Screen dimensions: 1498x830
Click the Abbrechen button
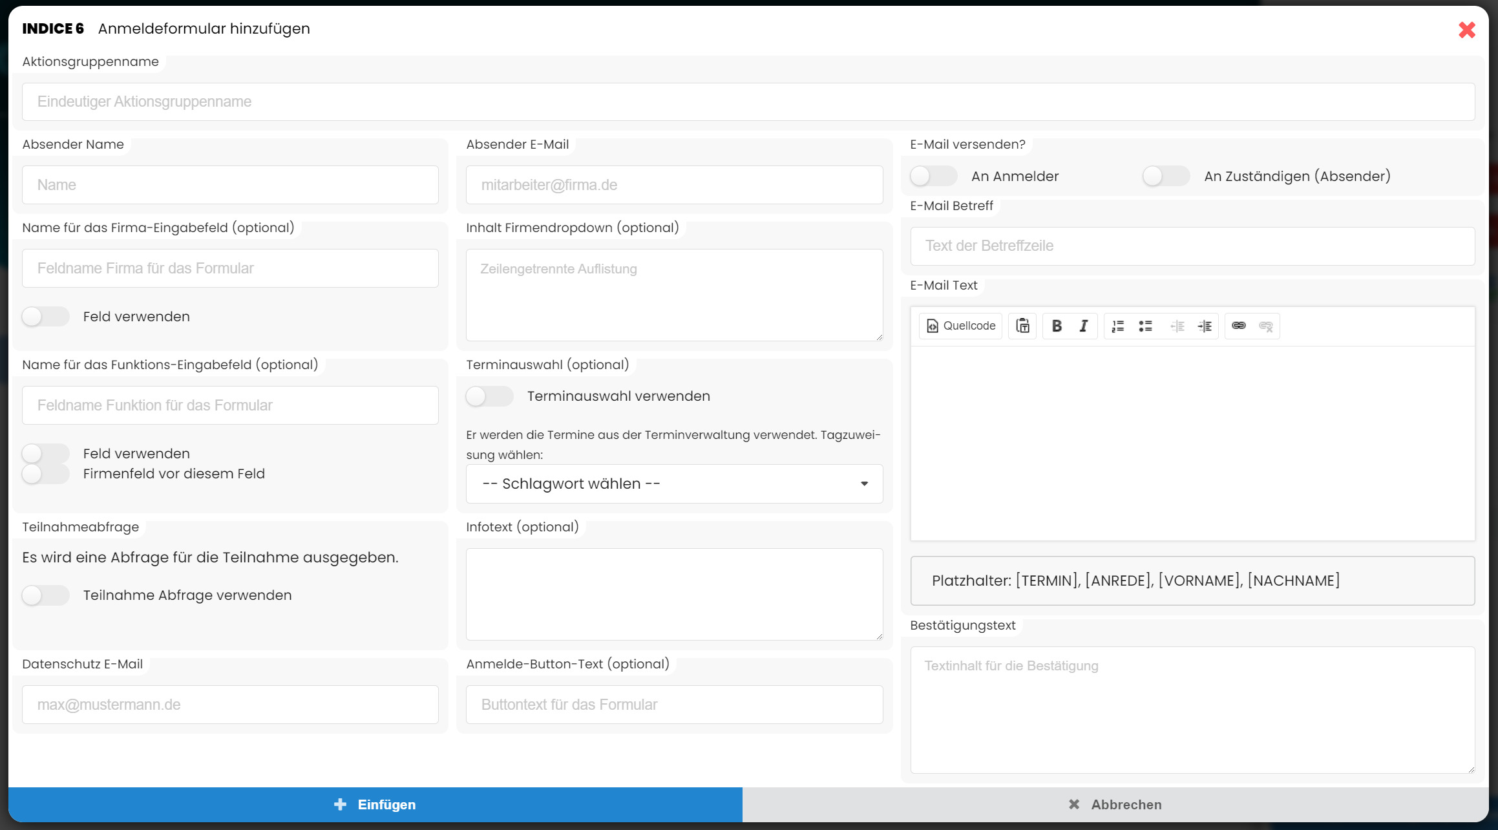tap(1115, 805)
